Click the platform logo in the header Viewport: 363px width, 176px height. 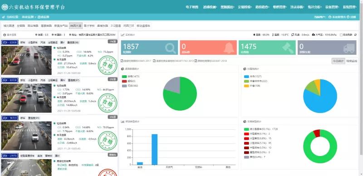5,7
